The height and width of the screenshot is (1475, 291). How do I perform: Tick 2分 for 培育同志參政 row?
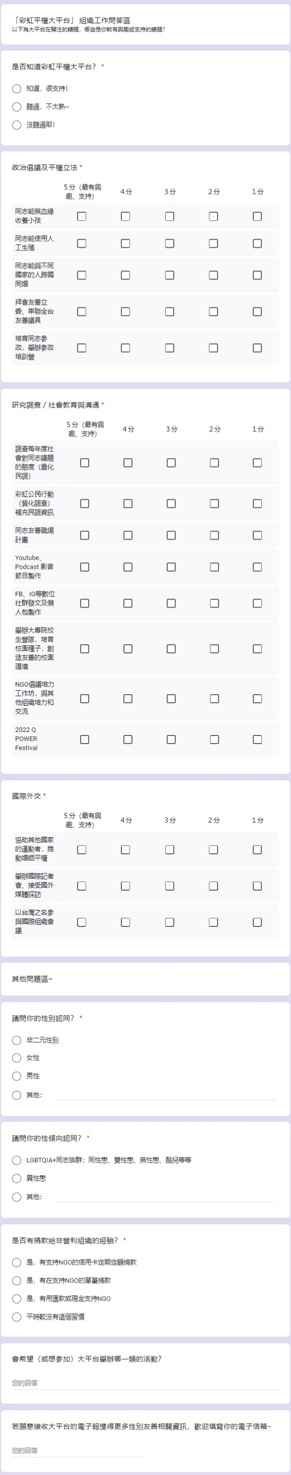tap(213, 348)
